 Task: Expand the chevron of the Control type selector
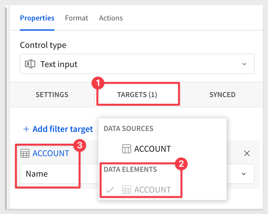(x=244, y=64)
